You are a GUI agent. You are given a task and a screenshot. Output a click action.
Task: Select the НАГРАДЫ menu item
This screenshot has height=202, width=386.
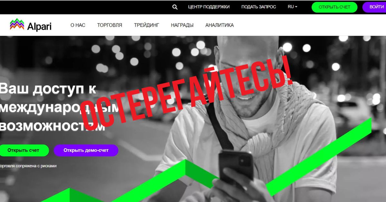(182, 25)
